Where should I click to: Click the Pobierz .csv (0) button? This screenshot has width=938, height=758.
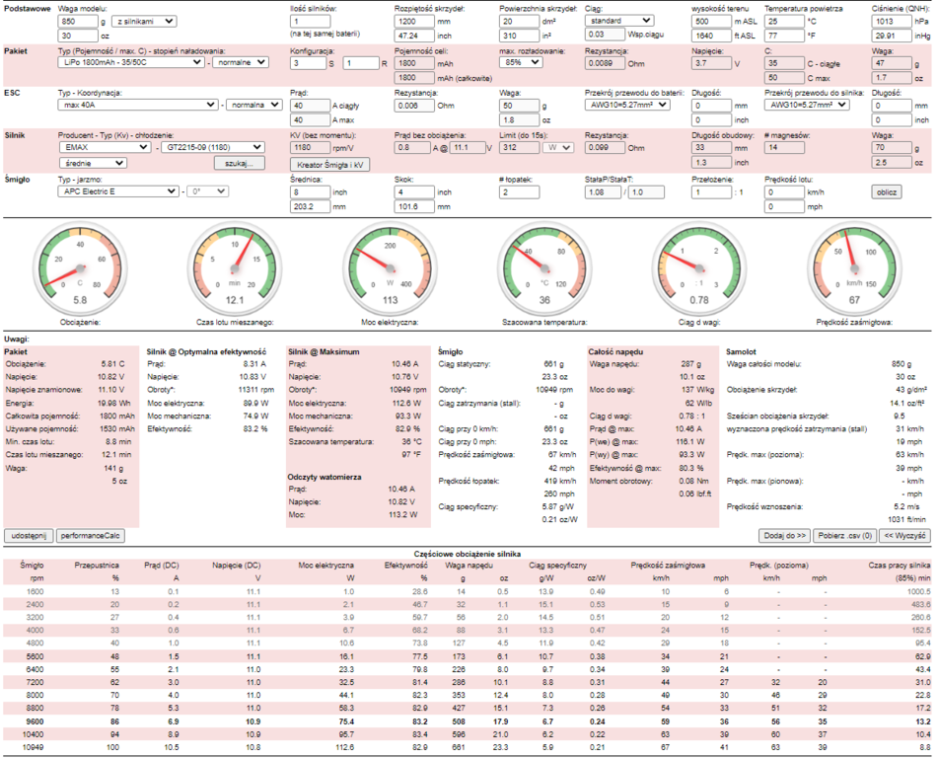pos(844,534)
